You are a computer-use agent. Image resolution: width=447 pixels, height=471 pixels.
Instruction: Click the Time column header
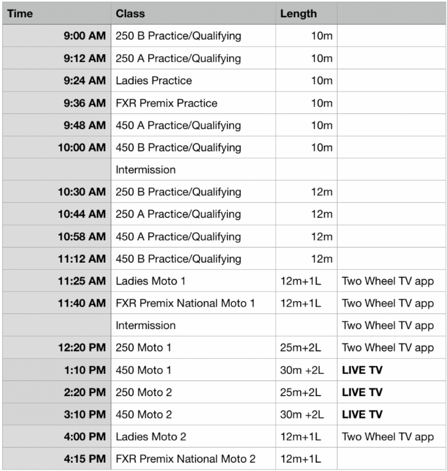click(x=20, y=13)
